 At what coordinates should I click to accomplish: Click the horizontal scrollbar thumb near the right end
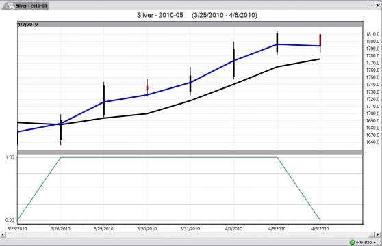(372, 234)
